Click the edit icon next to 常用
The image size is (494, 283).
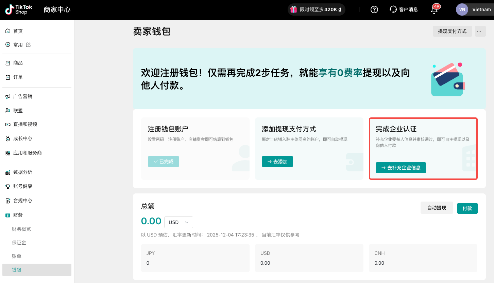[28, 45]
